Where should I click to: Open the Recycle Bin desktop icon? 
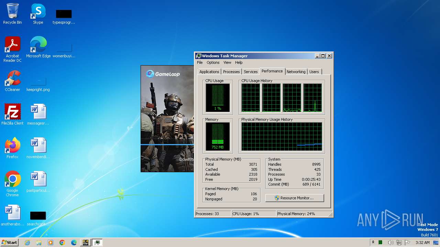tap(12, 14)
